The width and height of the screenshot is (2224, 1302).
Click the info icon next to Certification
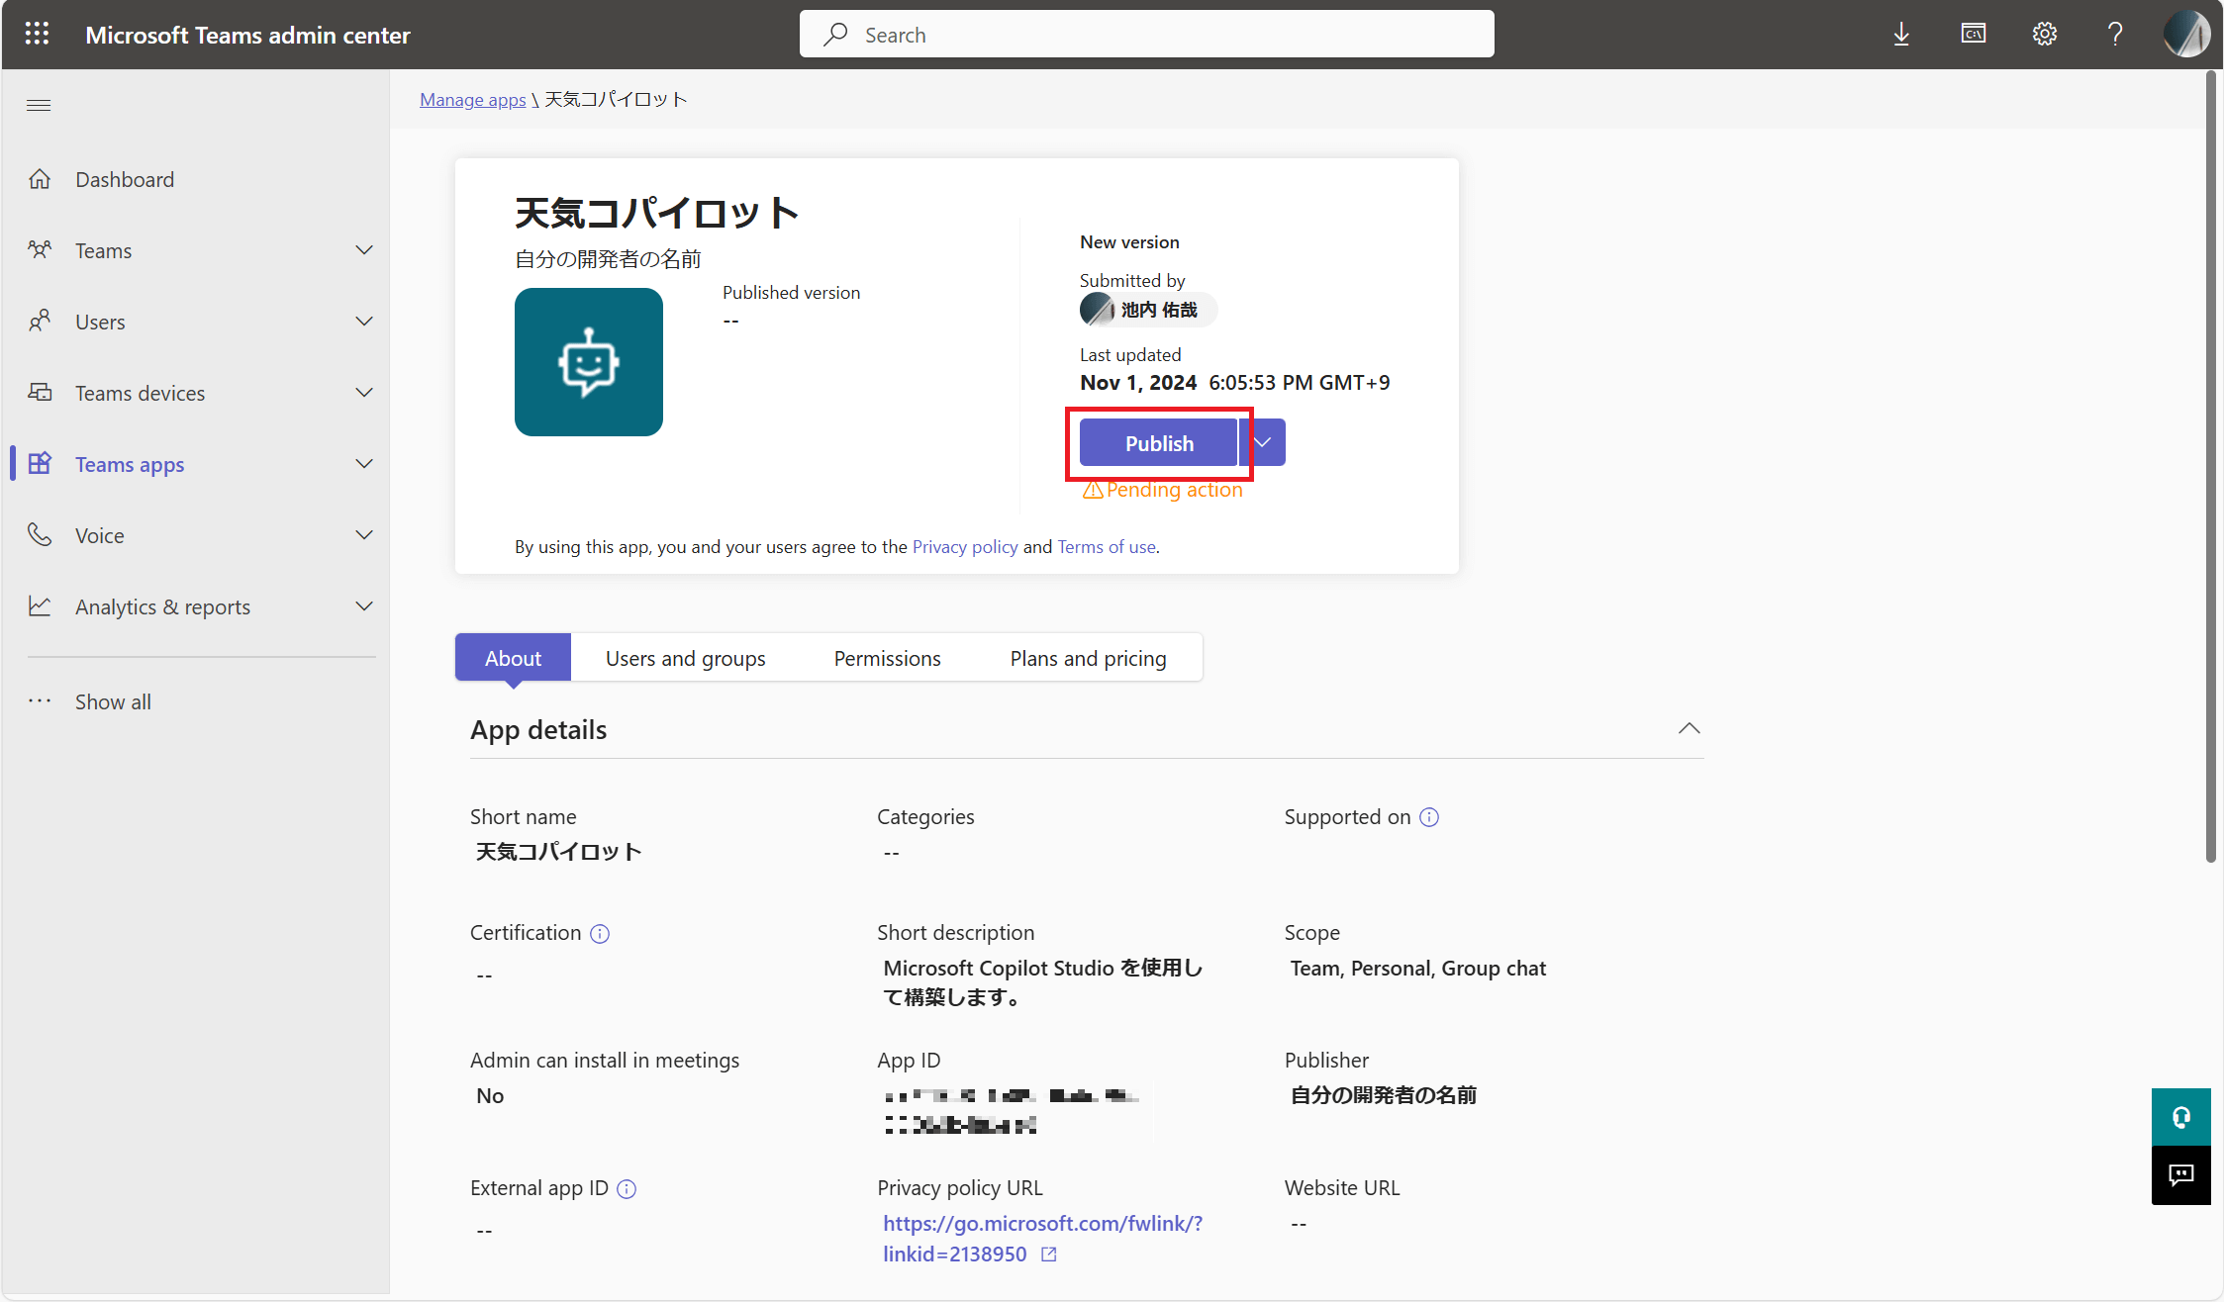pos(600,933)
